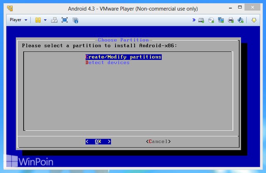This screenshot has width=266, height=173.
Task: Click the CD/DVD drive device icon
Action: 211,20
